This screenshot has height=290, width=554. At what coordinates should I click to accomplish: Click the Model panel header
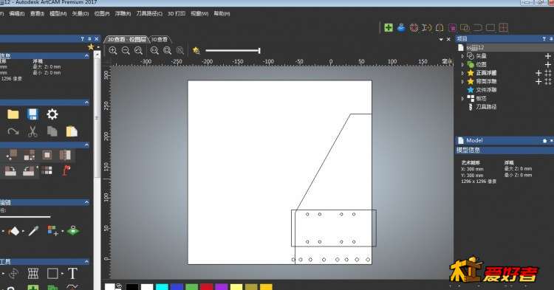coord(505,140)
